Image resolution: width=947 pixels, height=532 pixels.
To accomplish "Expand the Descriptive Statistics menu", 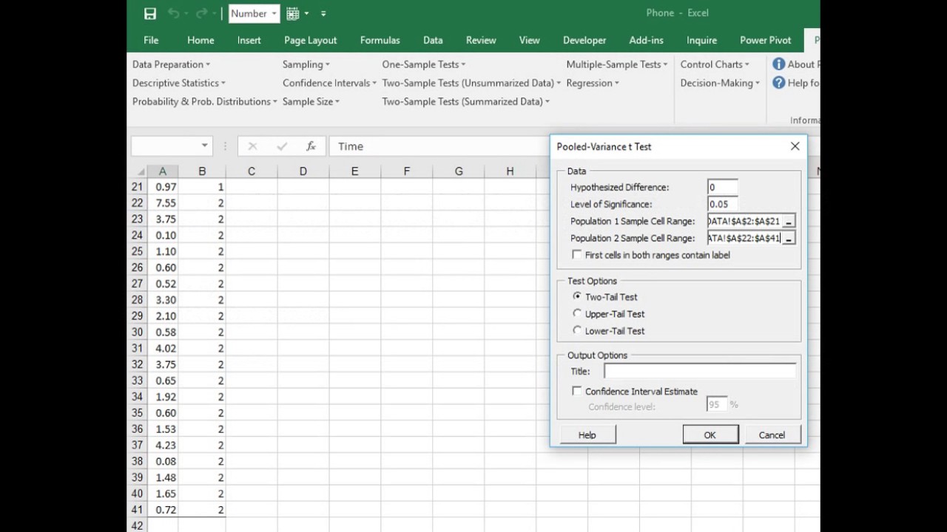I will coord(178,83).
